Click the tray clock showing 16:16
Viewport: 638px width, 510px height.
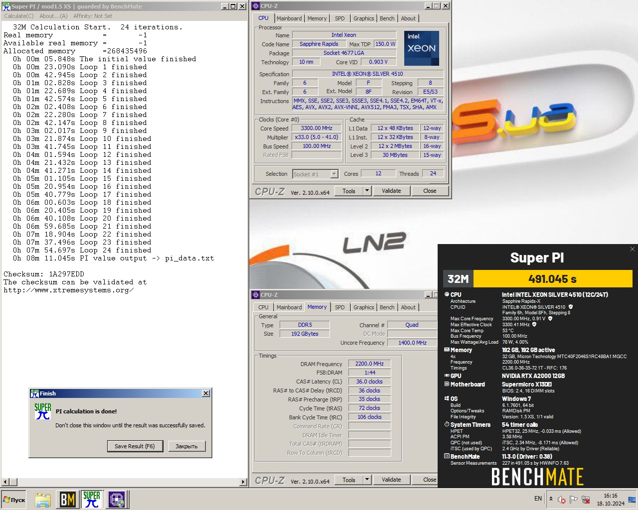pos(611,500)
